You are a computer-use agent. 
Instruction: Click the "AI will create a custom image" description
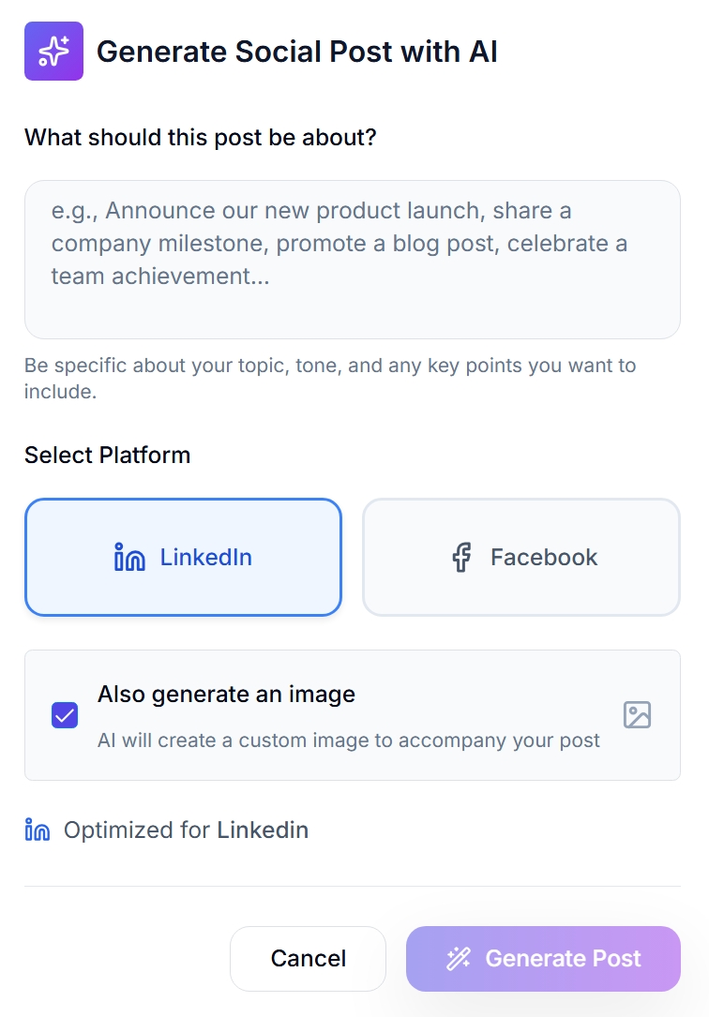point(348,740)
